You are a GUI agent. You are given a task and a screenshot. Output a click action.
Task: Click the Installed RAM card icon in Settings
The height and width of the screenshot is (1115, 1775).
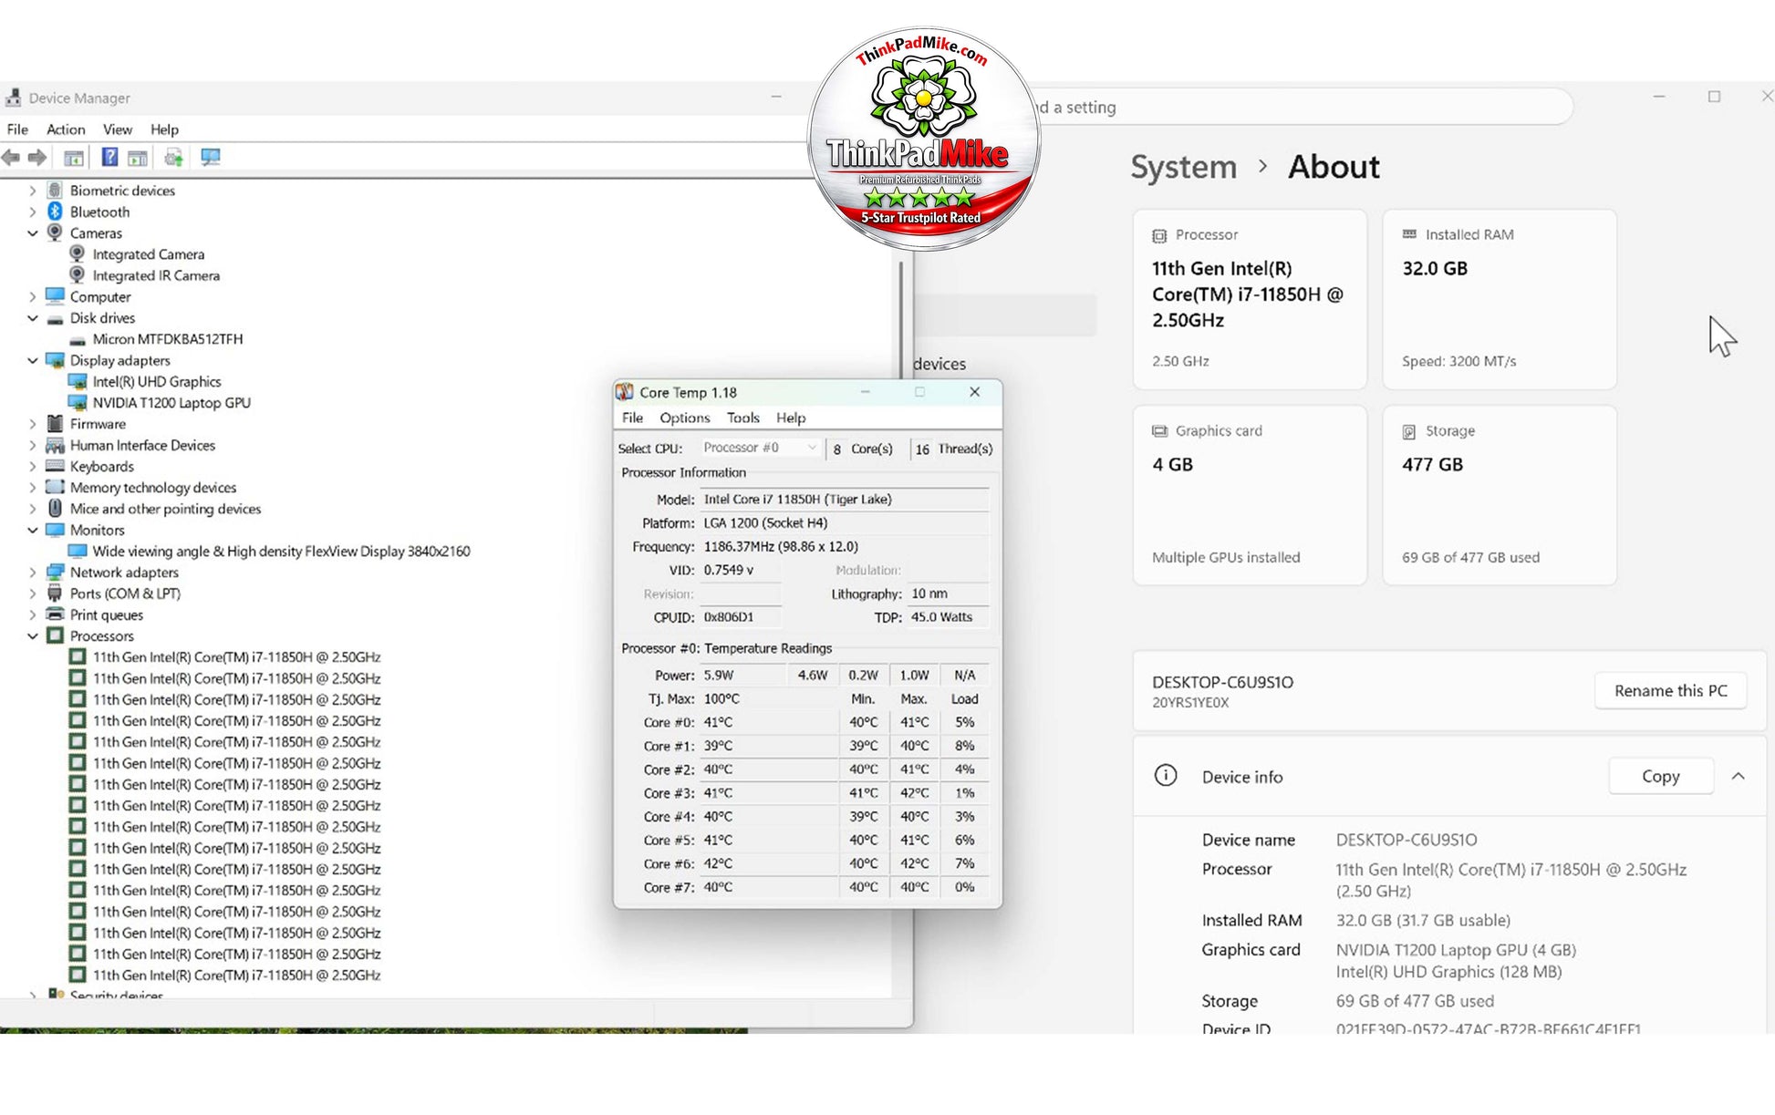click(x=1409, y=234)
